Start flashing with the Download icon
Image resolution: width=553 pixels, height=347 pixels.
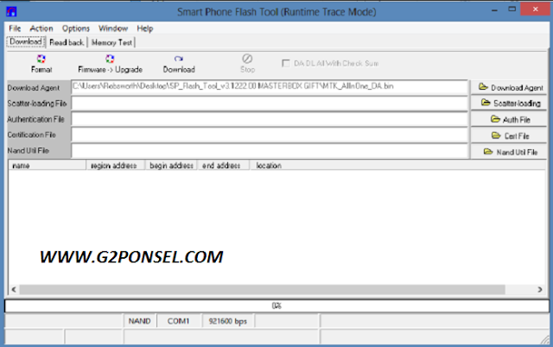pos(179,59)
